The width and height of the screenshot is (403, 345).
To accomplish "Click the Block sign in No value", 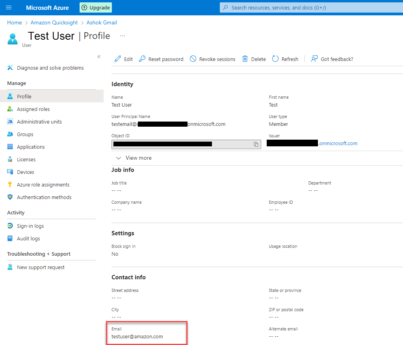I will coord(115,254).
